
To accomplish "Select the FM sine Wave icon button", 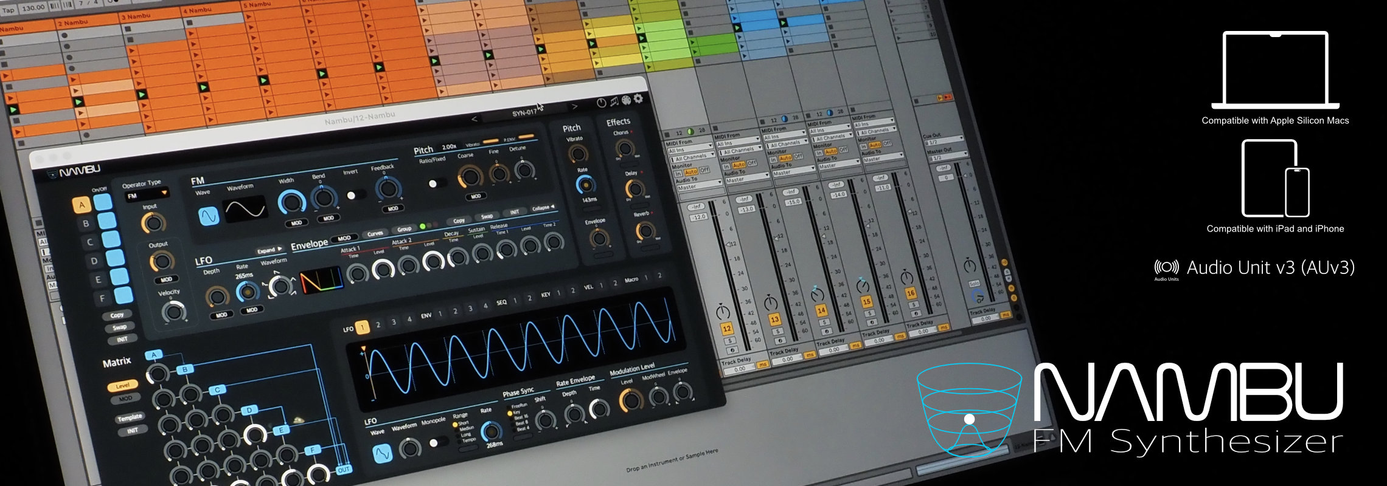I will 209,216.
